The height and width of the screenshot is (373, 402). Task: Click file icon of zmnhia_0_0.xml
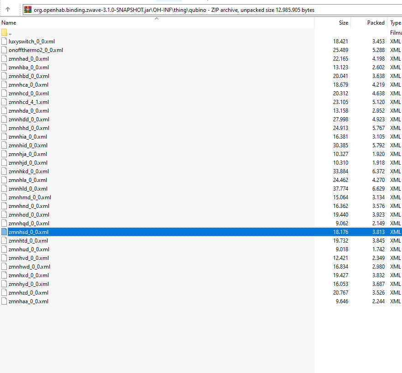pos(4,136)
